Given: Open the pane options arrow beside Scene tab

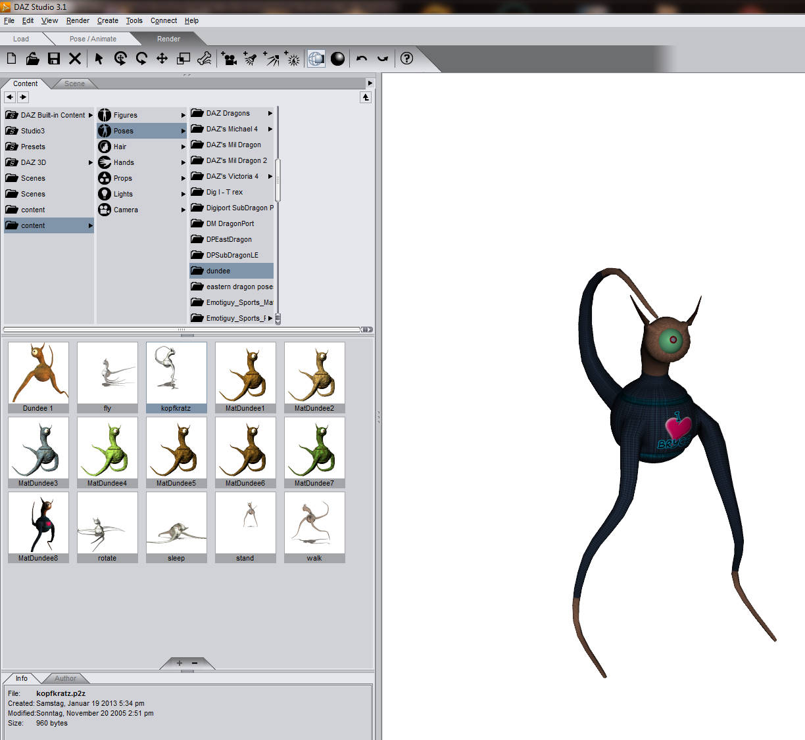Looking at the screenshot, I should [x=370, y=83].
